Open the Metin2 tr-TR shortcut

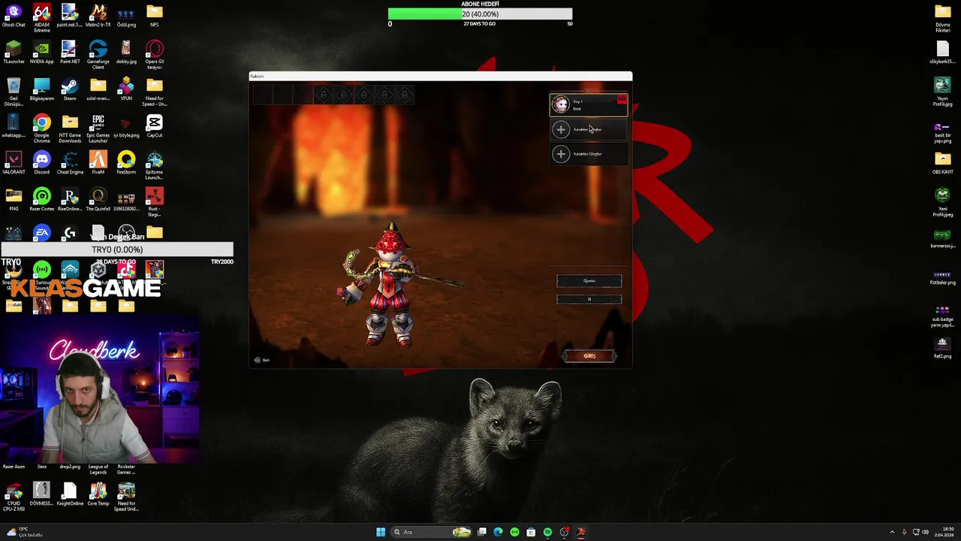[x=98, y=16]
